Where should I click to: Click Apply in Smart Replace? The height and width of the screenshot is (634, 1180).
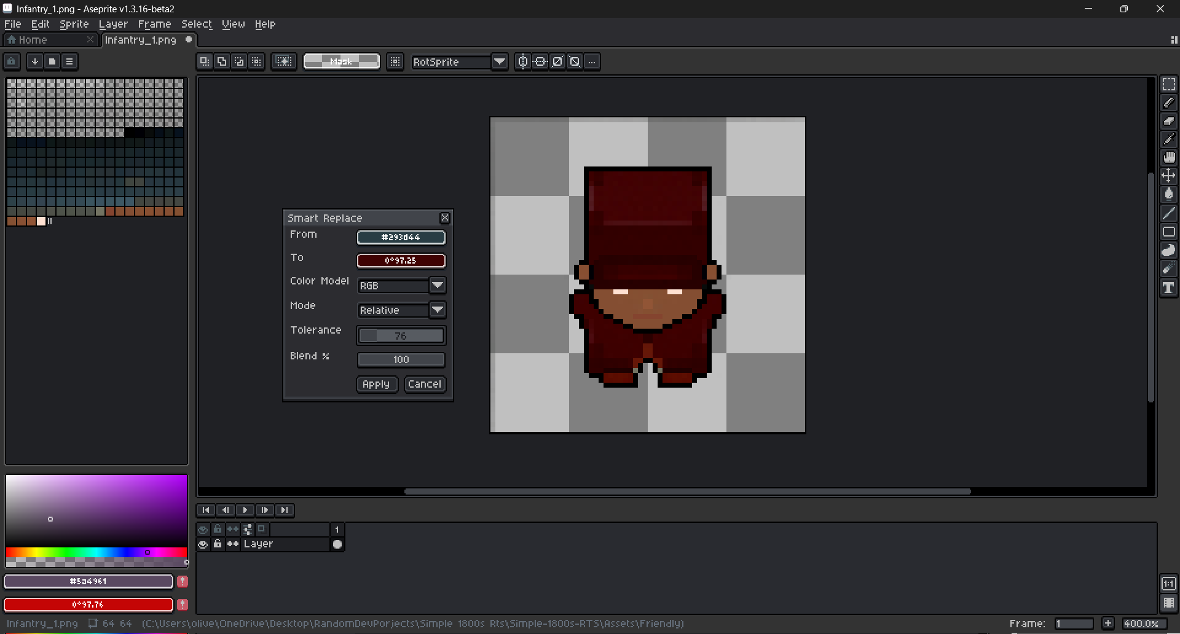[376, 384]
